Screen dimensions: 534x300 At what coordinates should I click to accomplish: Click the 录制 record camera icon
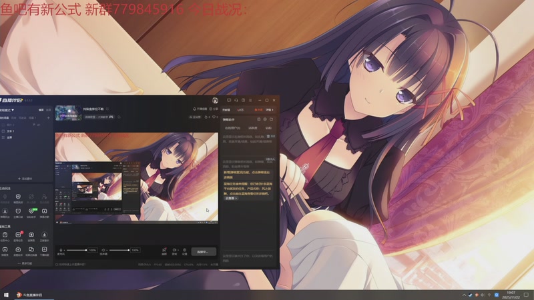pyautogui.click(x=174, y=251)
